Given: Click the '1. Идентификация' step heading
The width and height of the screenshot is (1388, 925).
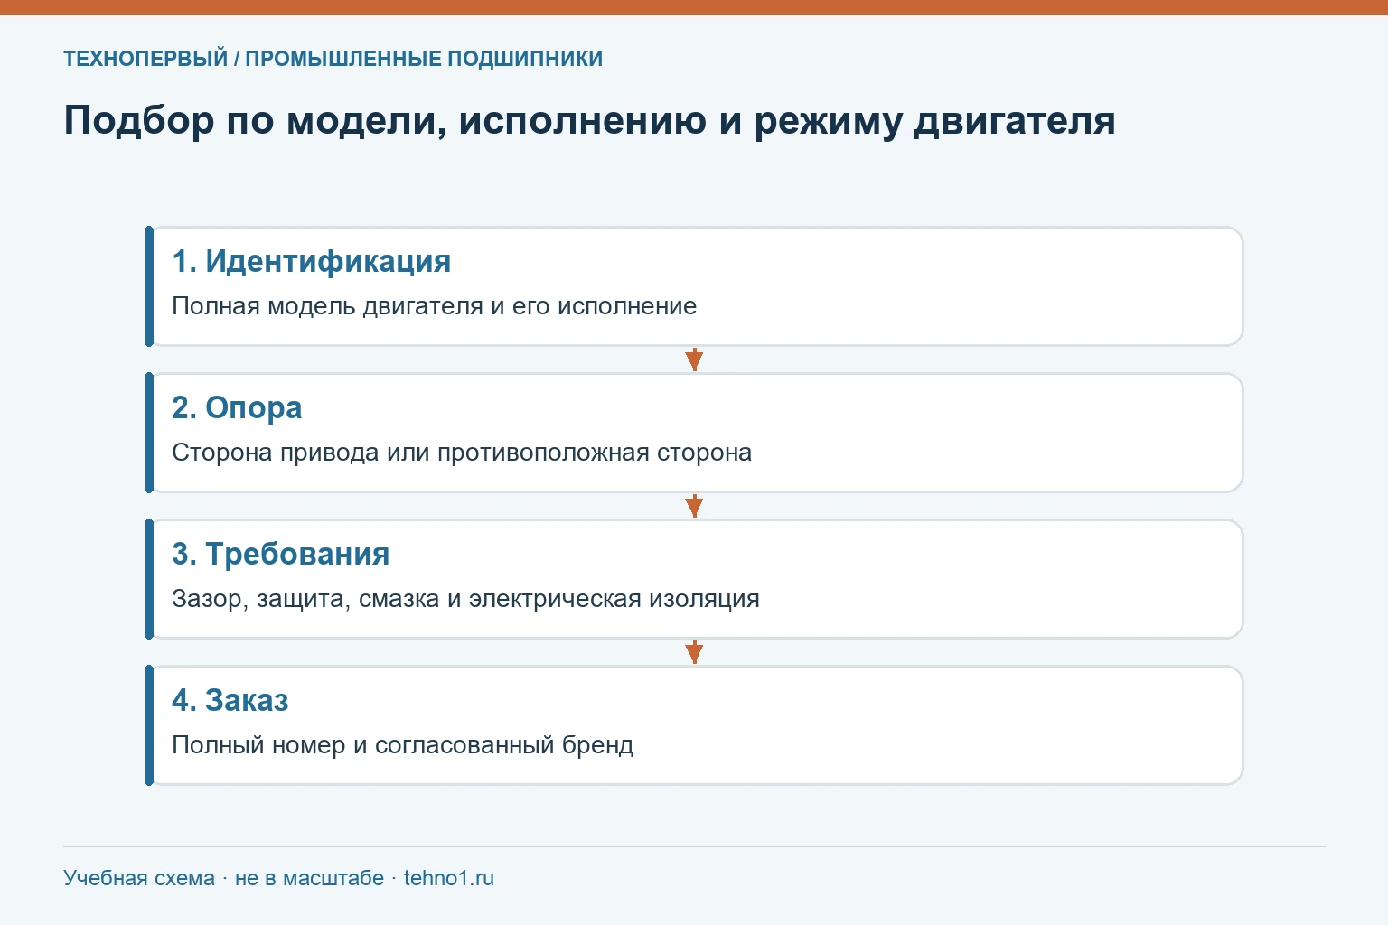Looking at the screenshot, I should 311,261.
